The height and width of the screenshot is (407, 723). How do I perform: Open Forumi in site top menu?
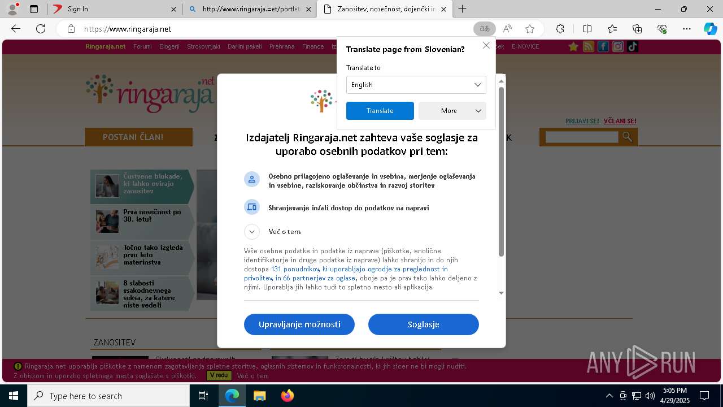tap(142, 46)
